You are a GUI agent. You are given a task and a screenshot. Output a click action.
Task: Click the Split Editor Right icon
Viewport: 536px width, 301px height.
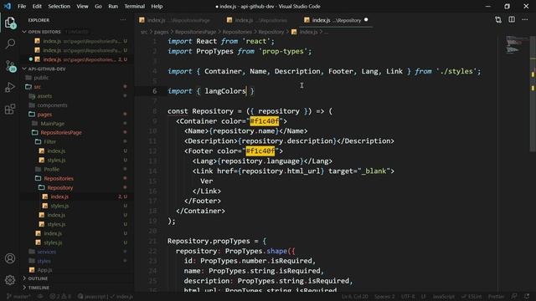coord(512,20)
